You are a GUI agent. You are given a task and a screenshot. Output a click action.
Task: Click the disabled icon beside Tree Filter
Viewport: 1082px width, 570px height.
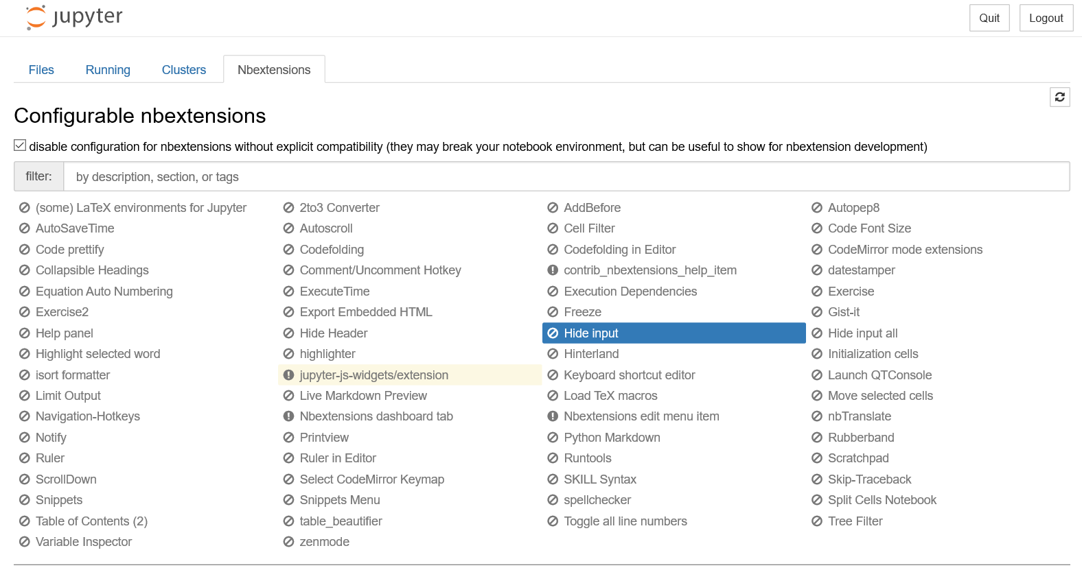point(817,521)
